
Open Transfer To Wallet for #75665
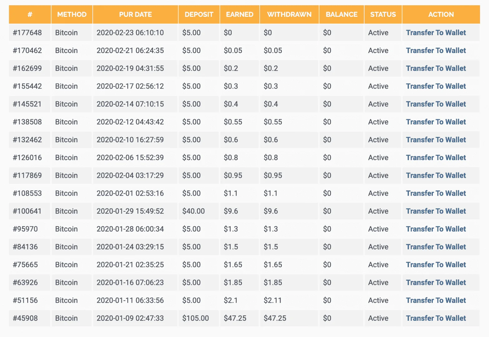[x=436, y=265]
